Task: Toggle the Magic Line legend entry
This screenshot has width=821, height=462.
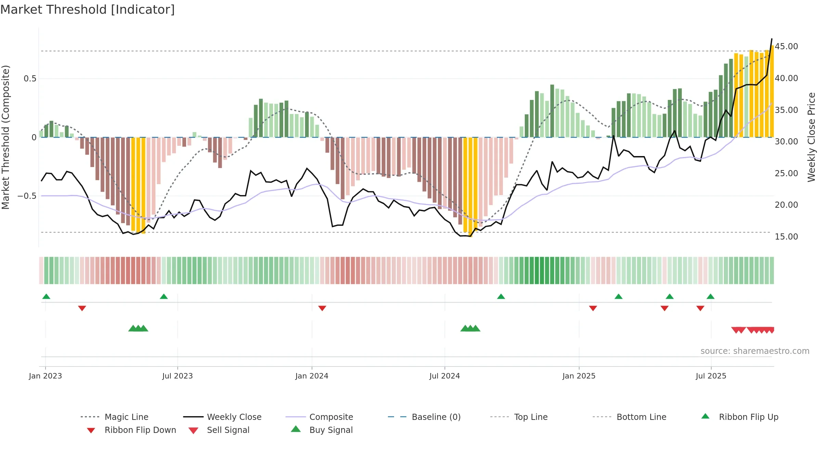Action: tap(114, 417)
